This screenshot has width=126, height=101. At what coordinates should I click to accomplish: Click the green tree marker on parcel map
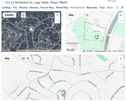click(x=97, y=37)
